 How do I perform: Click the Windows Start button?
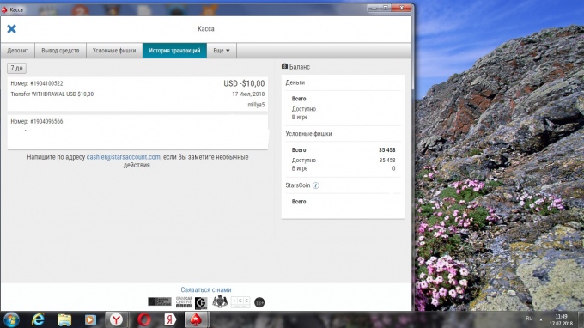11,319
